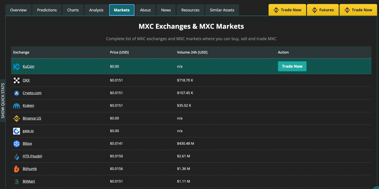Switch to the Predictions tab
This screenshot has height=189, width=379.
click(x=47, y=10)
